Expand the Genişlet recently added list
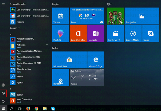Screen dimensions: 161x111 pos(14,28)
